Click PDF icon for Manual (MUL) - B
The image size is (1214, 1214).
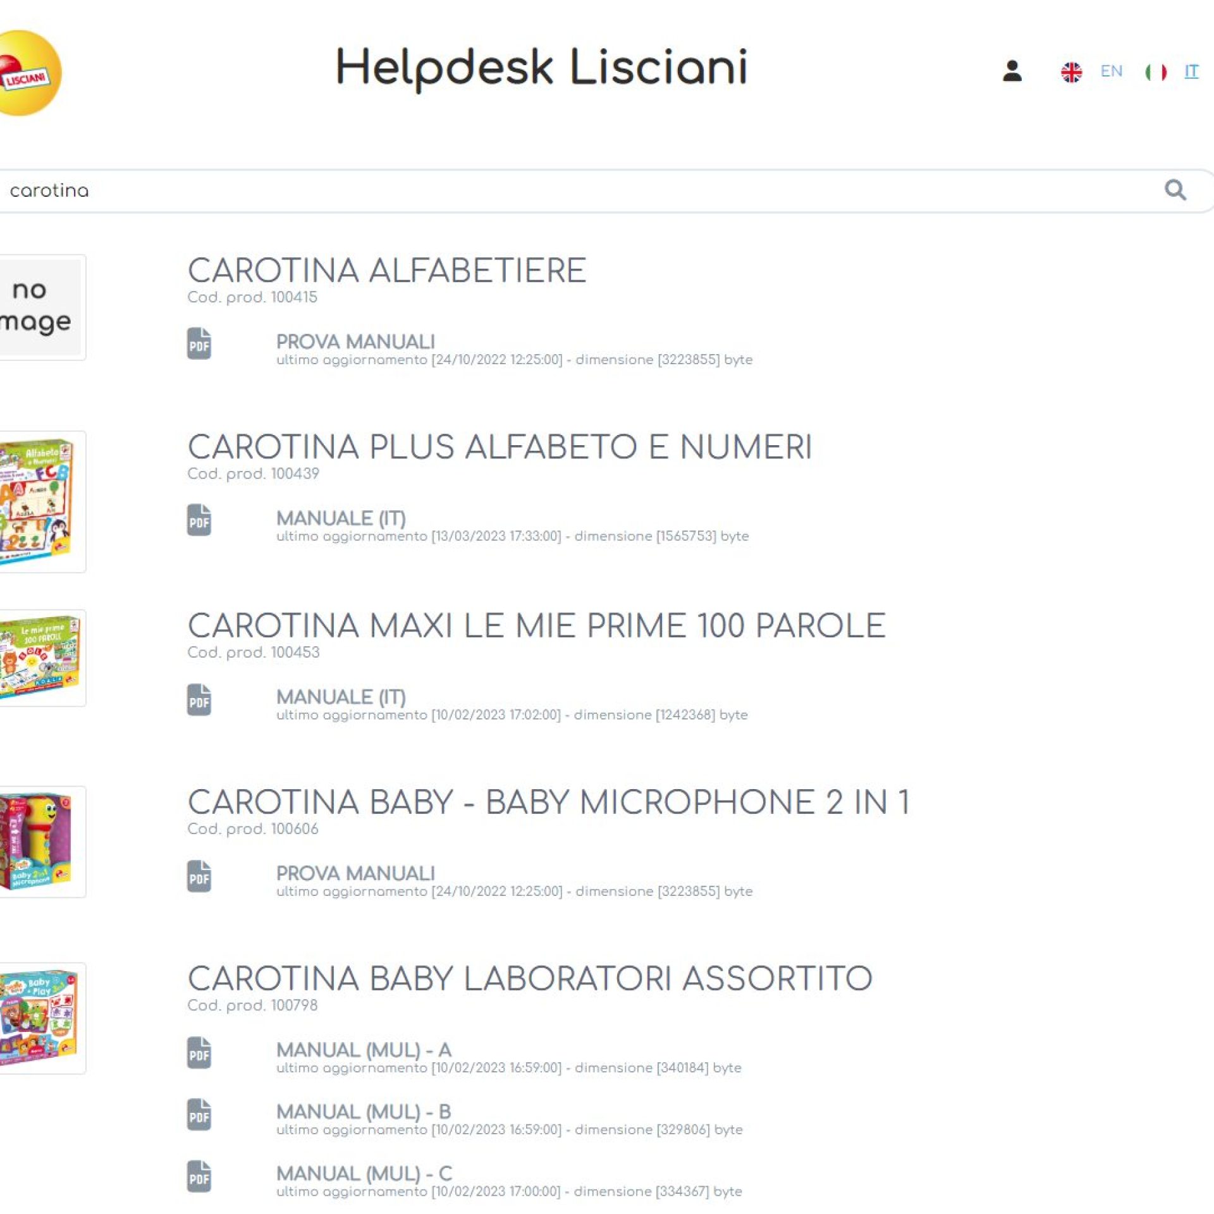[x=199, y=1115]
